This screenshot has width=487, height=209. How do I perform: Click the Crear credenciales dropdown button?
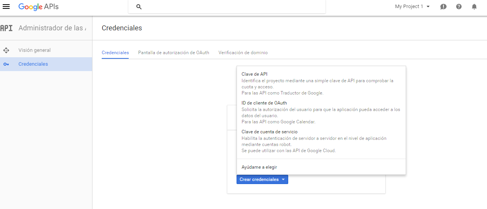click(262, 179)
